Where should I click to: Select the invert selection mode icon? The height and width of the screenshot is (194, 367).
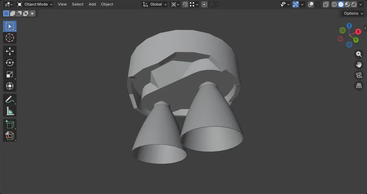26,13
